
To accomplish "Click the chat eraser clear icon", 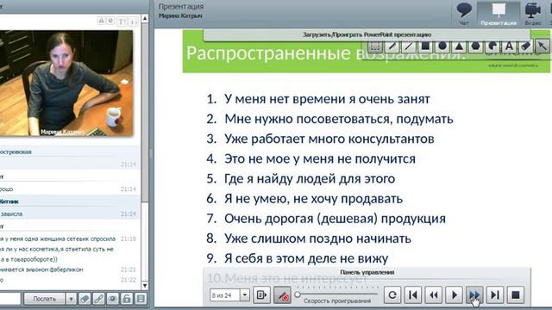I will 85,299.
